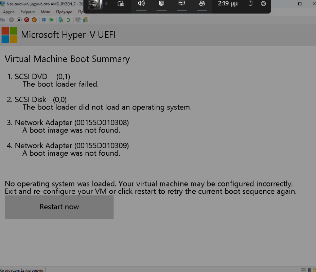
Task: Click the mouse status icon in status bar
Action: [x=310, y=270]
